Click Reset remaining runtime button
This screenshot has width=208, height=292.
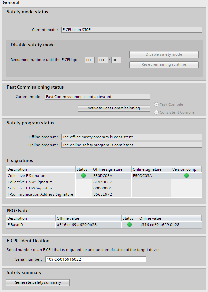pos(164,64)
